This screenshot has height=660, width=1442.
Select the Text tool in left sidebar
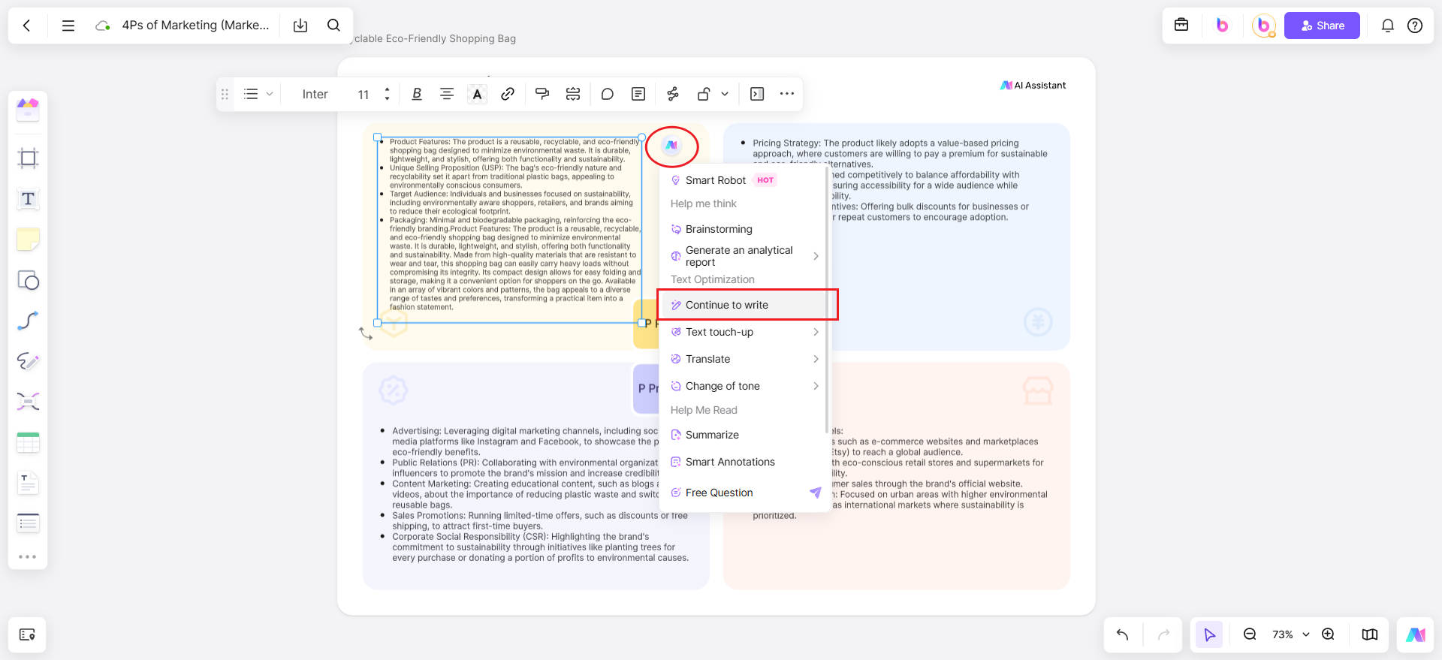[x=28, y=199]
